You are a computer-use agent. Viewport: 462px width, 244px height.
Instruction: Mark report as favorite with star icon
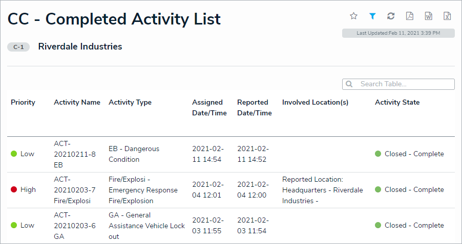pos(353,16)
